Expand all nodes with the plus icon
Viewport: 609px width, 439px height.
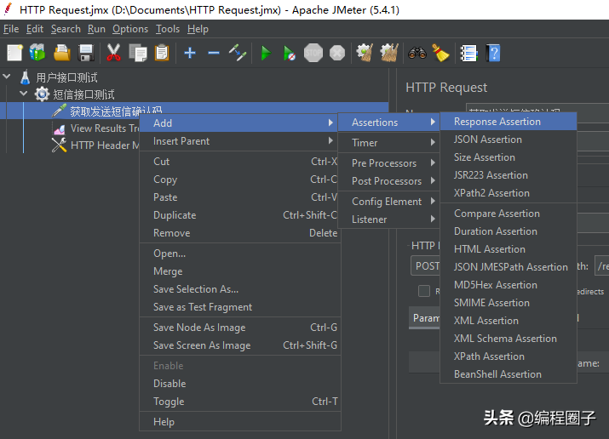point(190,53)
